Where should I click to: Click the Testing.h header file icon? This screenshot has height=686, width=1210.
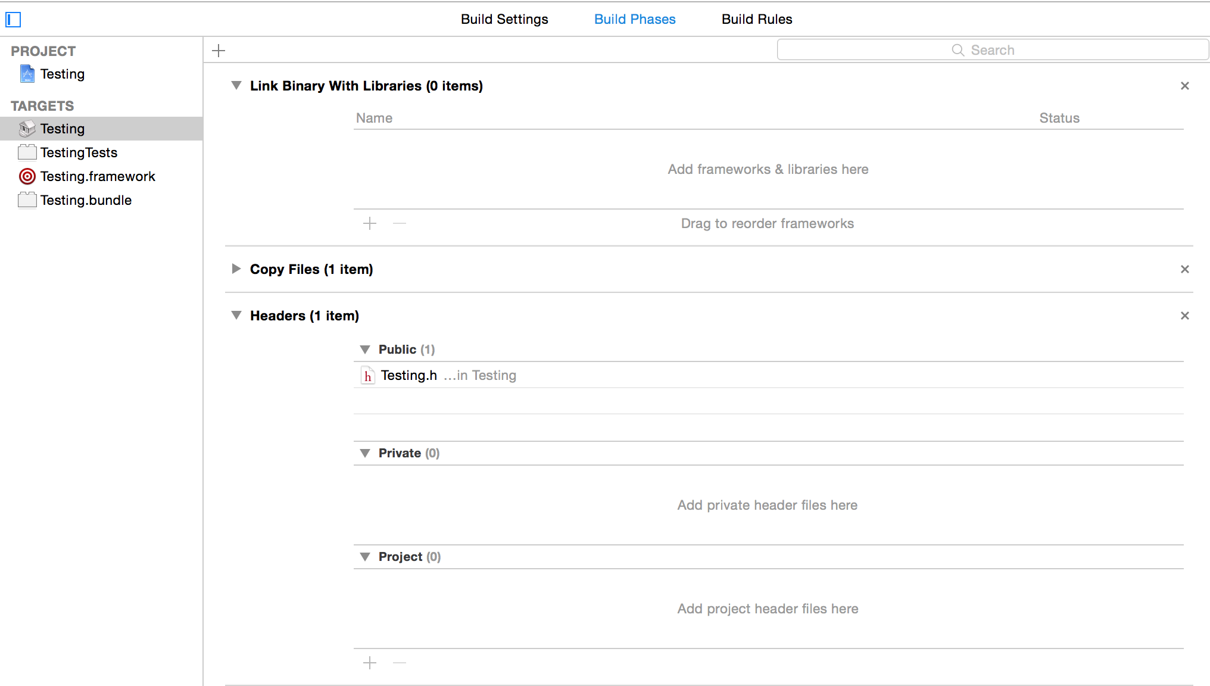click(368, 375)
